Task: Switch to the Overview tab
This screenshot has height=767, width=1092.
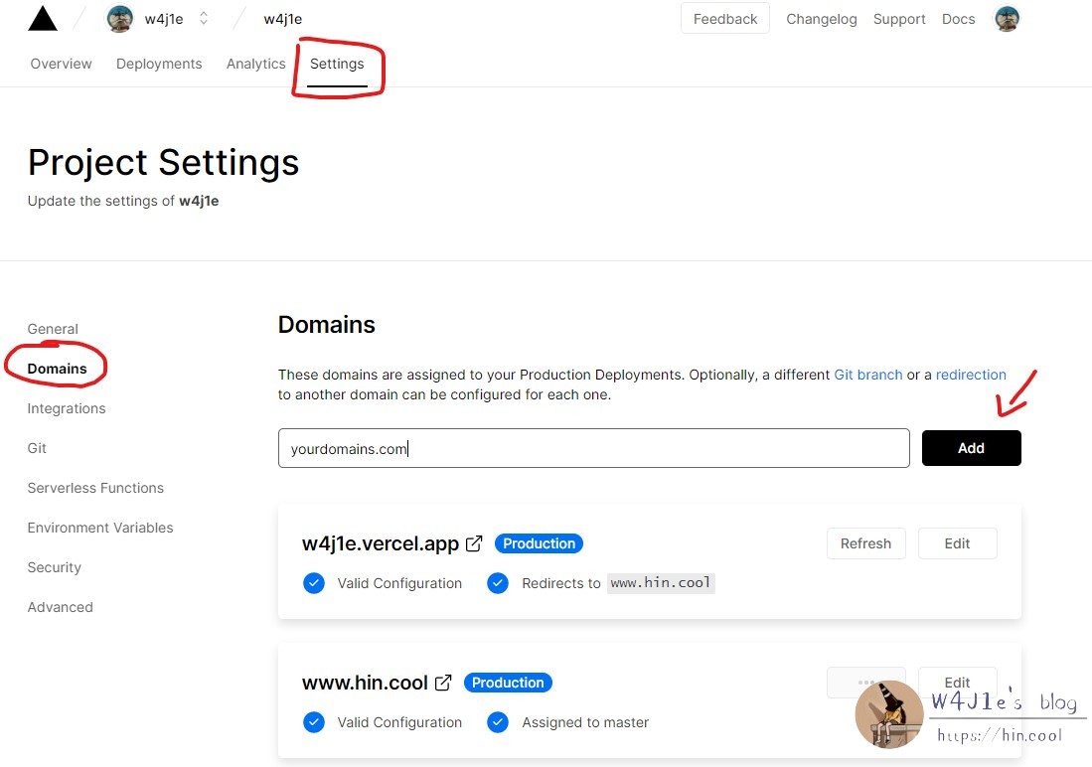Action: click(61, 64)
